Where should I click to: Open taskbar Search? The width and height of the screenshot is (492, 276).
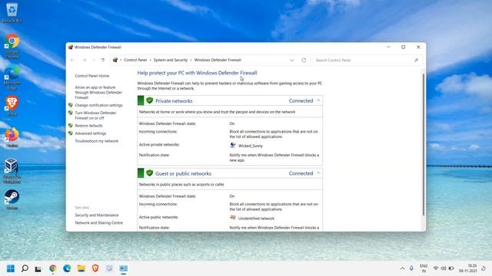[x=25, y=268]
